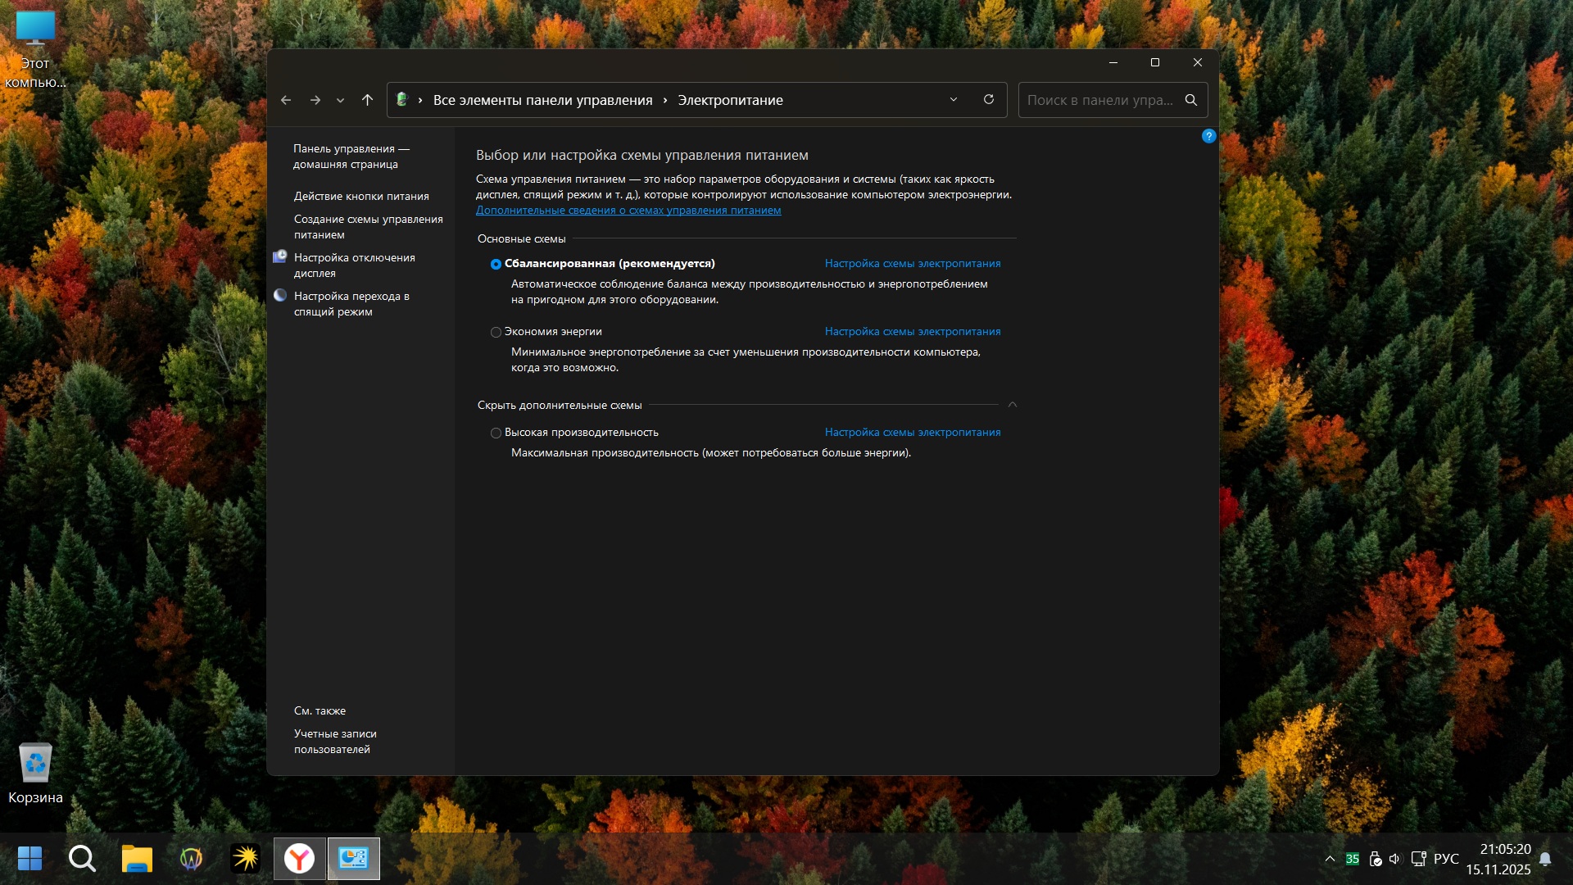Open link about power plan details
This screenshot has height=885, width=1573.
[x=628, y=211]
